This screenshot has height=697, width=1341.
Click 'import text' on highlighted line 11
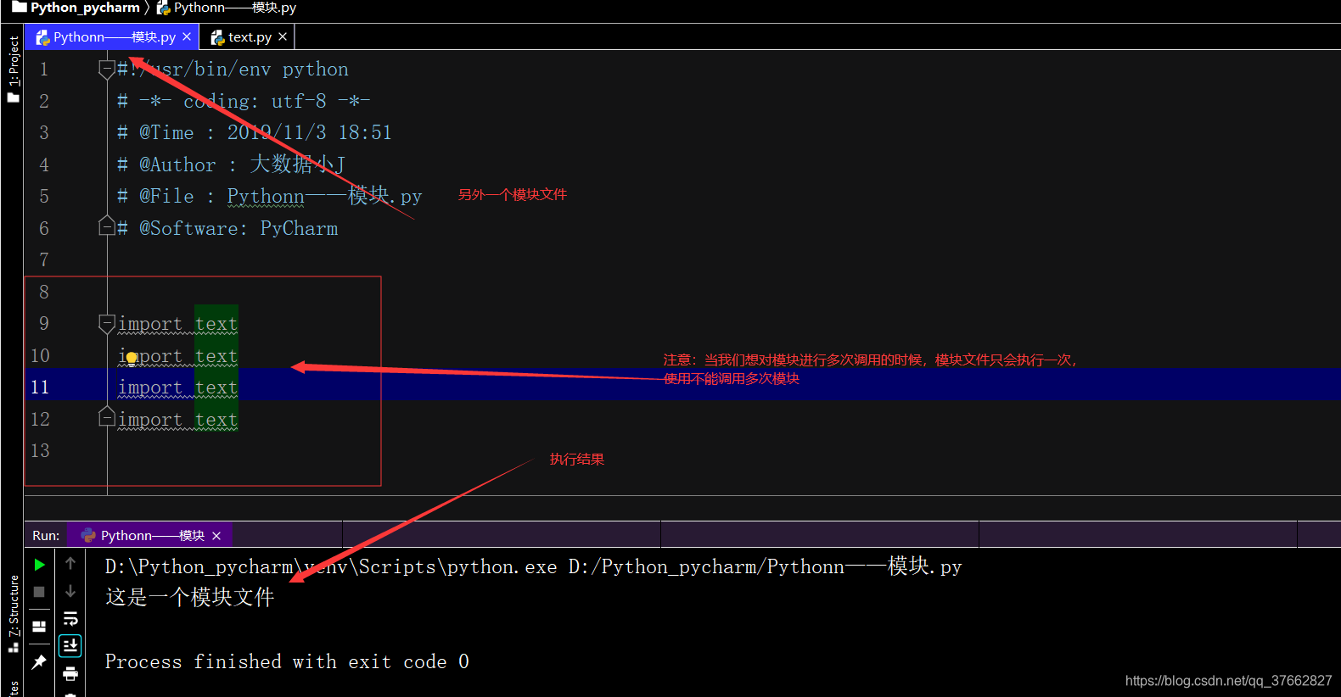177,388
